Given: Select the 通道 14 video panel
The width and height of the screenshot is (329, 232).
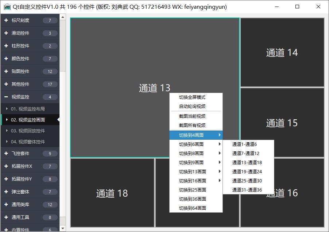Looking at the screenshot, I should pyautogui.click(x=282, y=53).
